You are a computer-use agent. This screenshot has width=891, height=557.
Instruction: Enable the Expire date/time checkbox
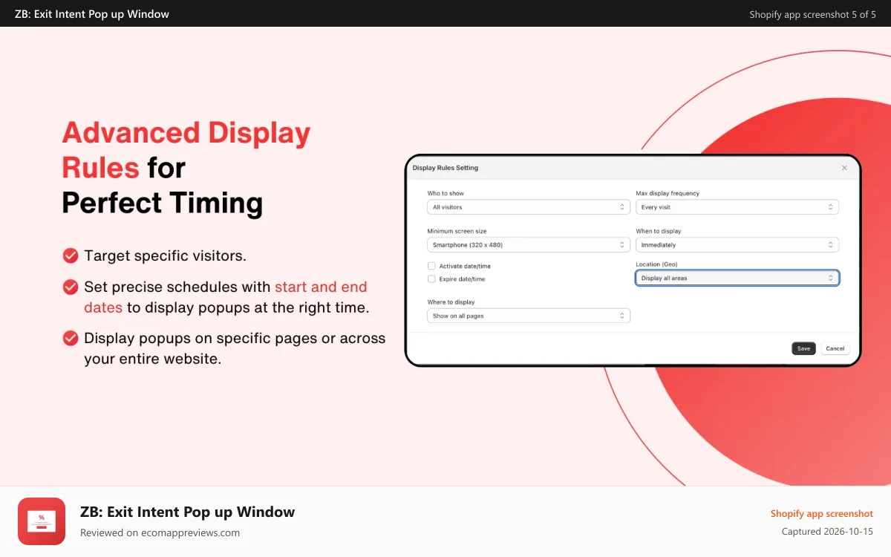(431, 279)
